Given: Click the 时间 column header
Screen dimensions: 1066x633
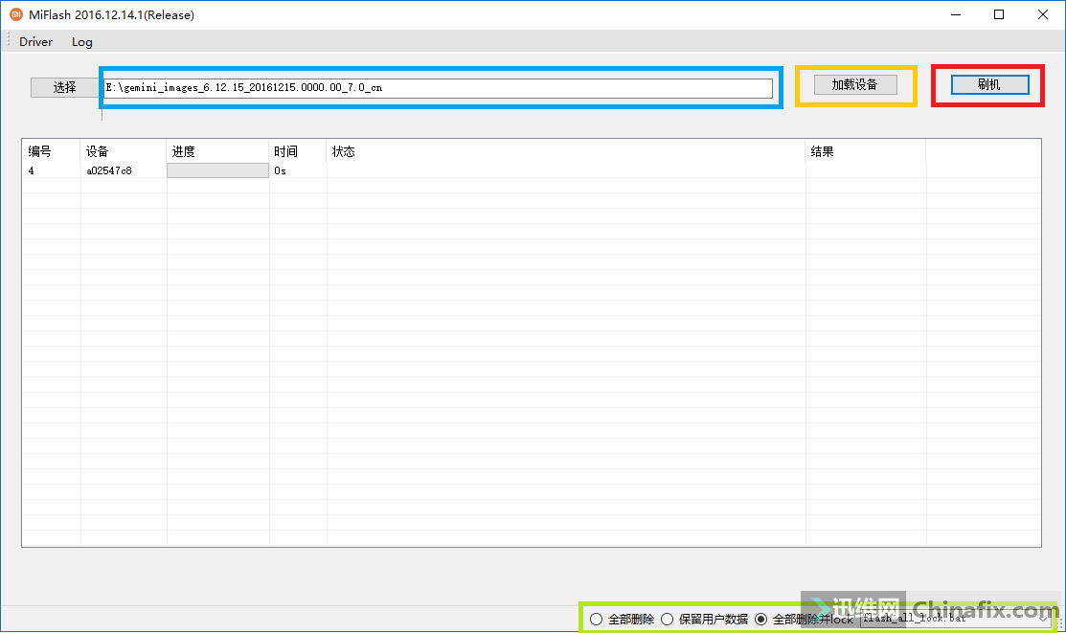Looking at the screenshot, I should click(x=285, y=151).
